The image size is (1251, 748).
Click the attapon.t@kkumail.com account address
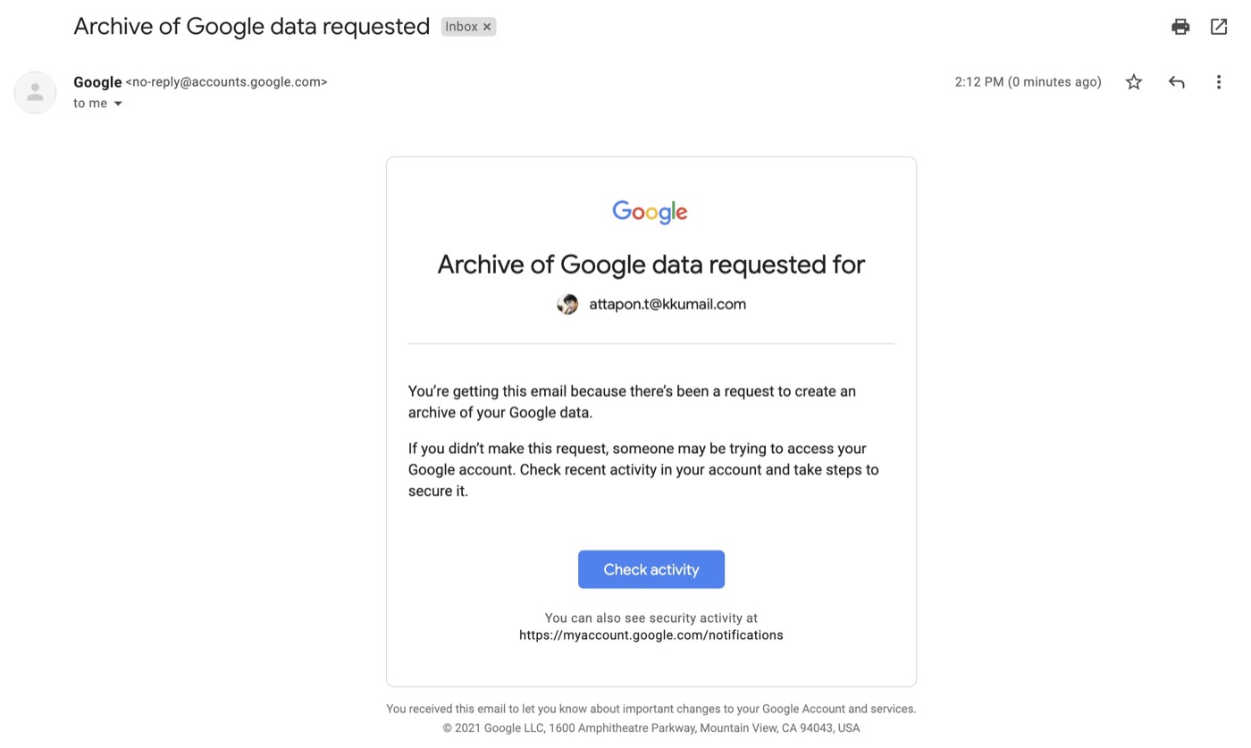click(667, 305)
